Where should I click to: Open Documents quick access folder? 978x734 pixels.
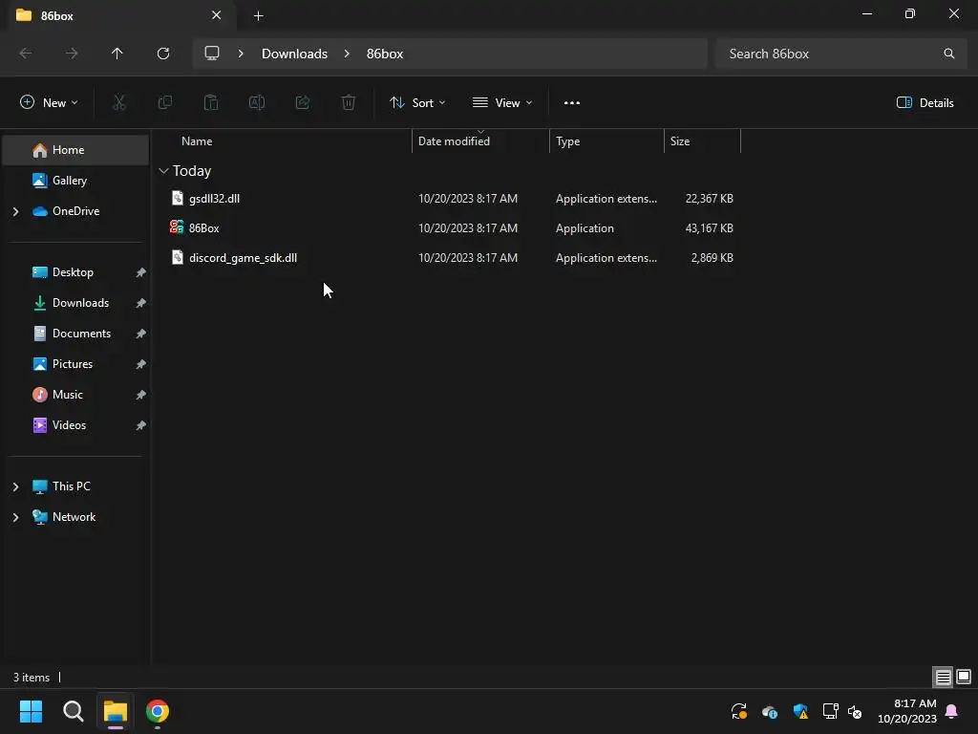tap(75, 334)
